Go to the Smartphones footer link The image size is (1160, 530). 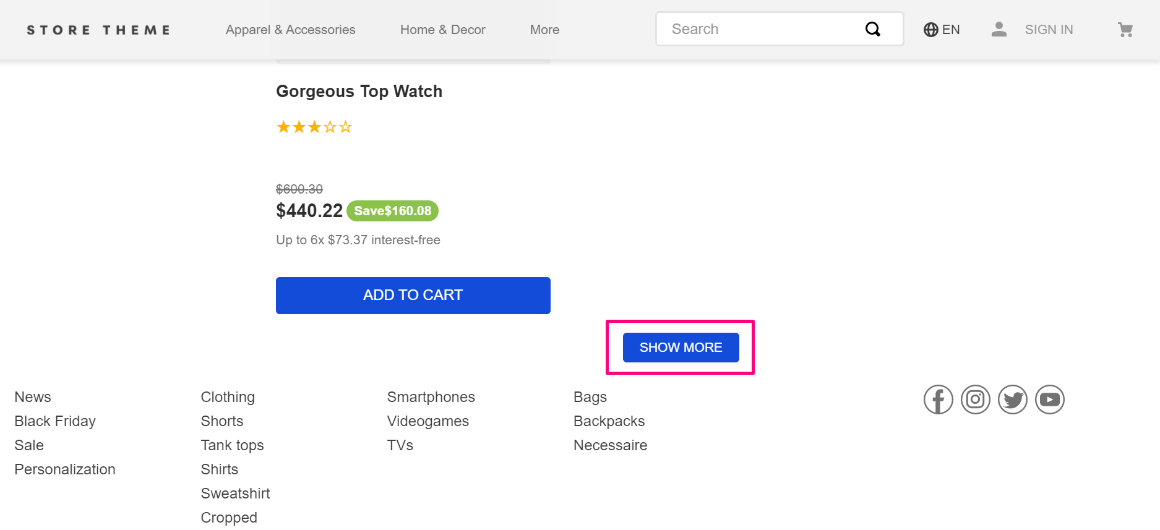tap(431, 397)
